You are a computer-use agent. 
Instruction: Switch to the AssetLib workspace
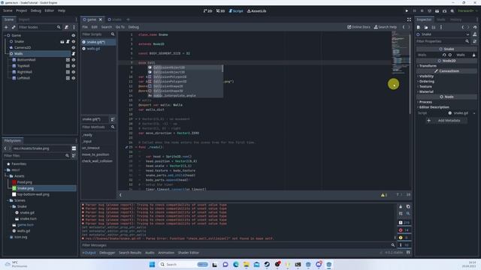coord(257,11)
